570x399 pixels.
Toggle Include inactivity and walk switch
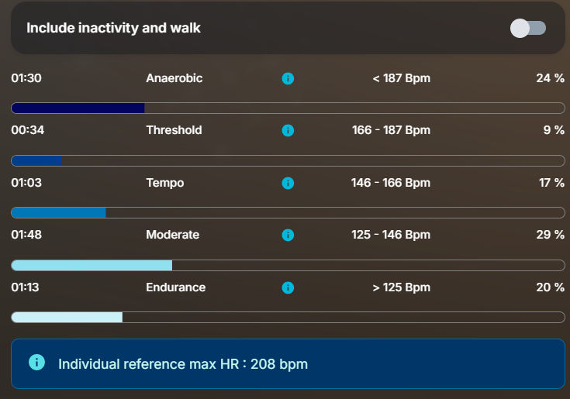click(528, 29)
